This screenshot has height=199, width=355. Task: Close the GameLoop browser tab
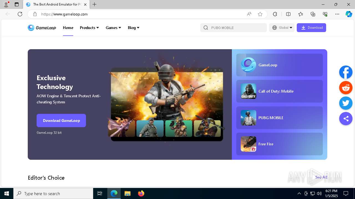point(85,4)
